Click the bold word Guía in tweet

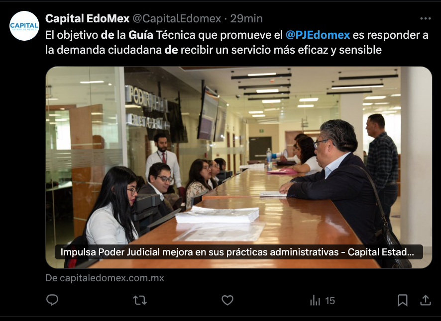(141, 35)
